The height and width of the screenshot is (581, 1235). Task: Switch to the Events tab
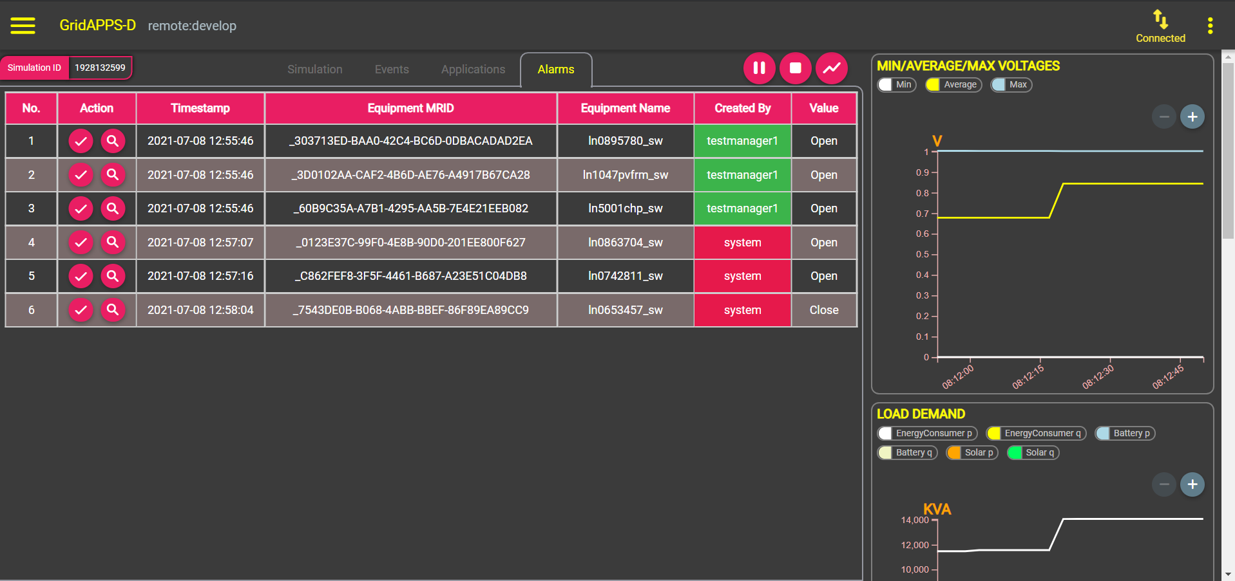pyautogui.click(x=392, y=69)
